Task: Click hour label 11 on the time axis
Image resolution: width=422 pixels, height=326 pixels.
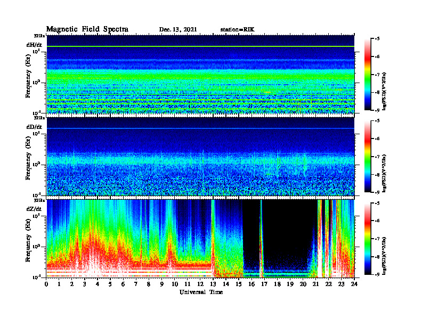Action: (188, 284)
